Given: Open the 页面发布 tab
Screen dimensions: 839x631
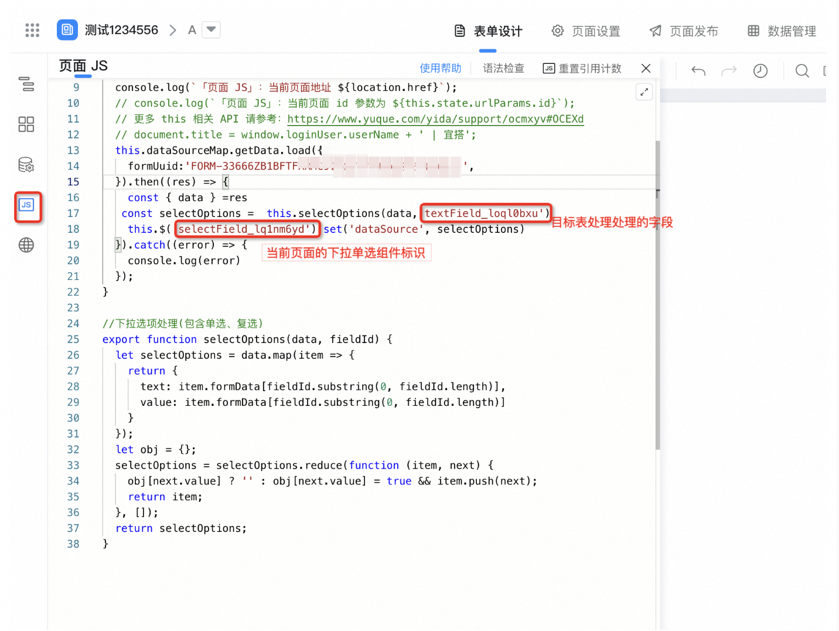Looking at the screenshot, I should pyautogui.click(x=684, y=31).
